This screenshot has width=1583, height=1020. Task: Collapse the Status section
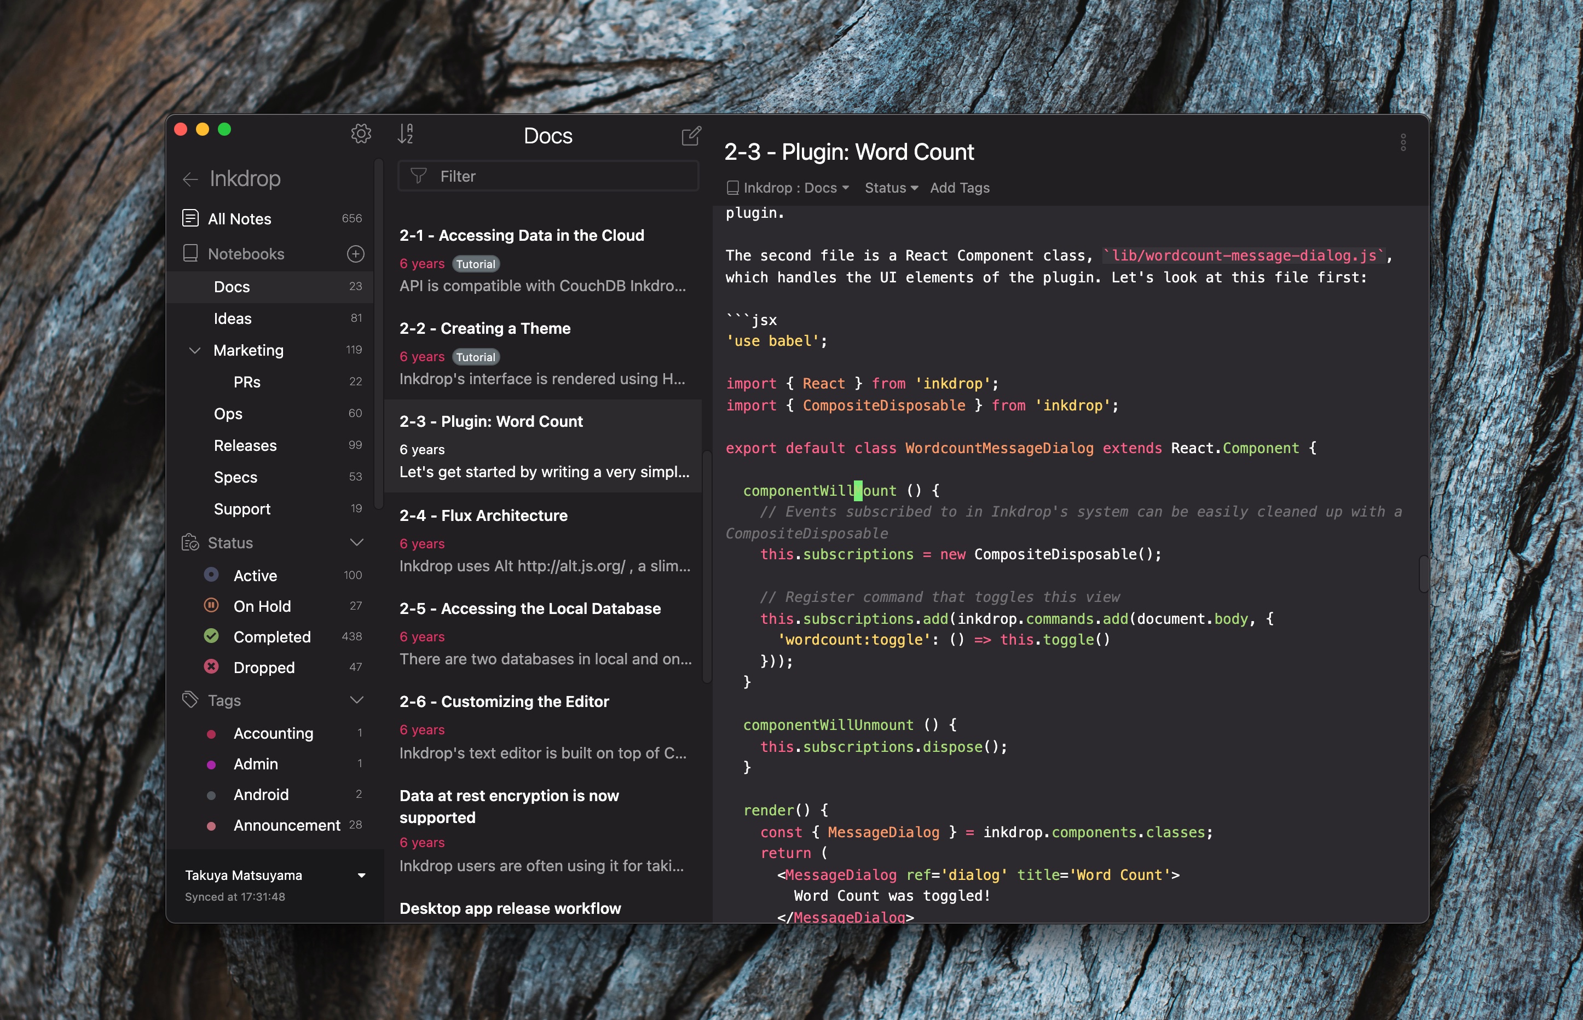pyautogui.click(x=357, y=542)
